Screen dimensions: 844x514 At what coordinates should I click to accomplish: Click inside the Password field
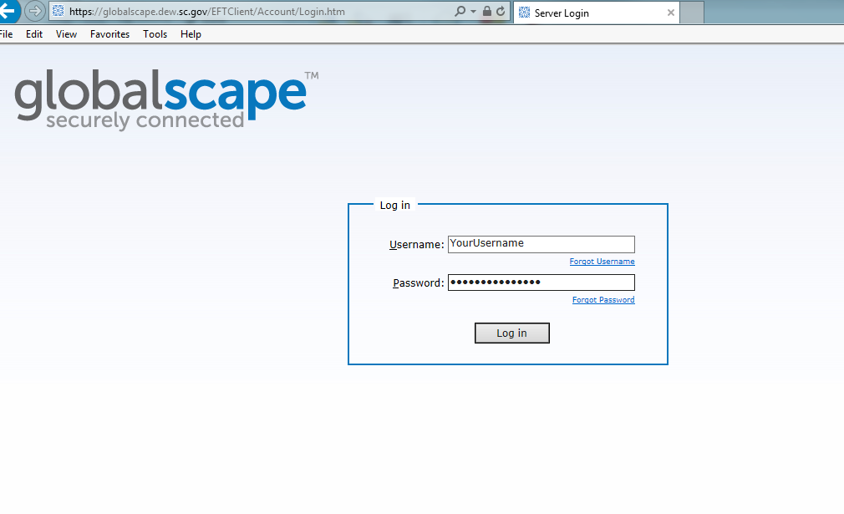coord(541,282)
